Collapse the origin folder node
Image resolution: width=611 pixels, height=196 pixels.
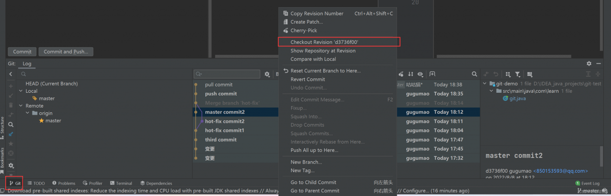pos(28,113)
